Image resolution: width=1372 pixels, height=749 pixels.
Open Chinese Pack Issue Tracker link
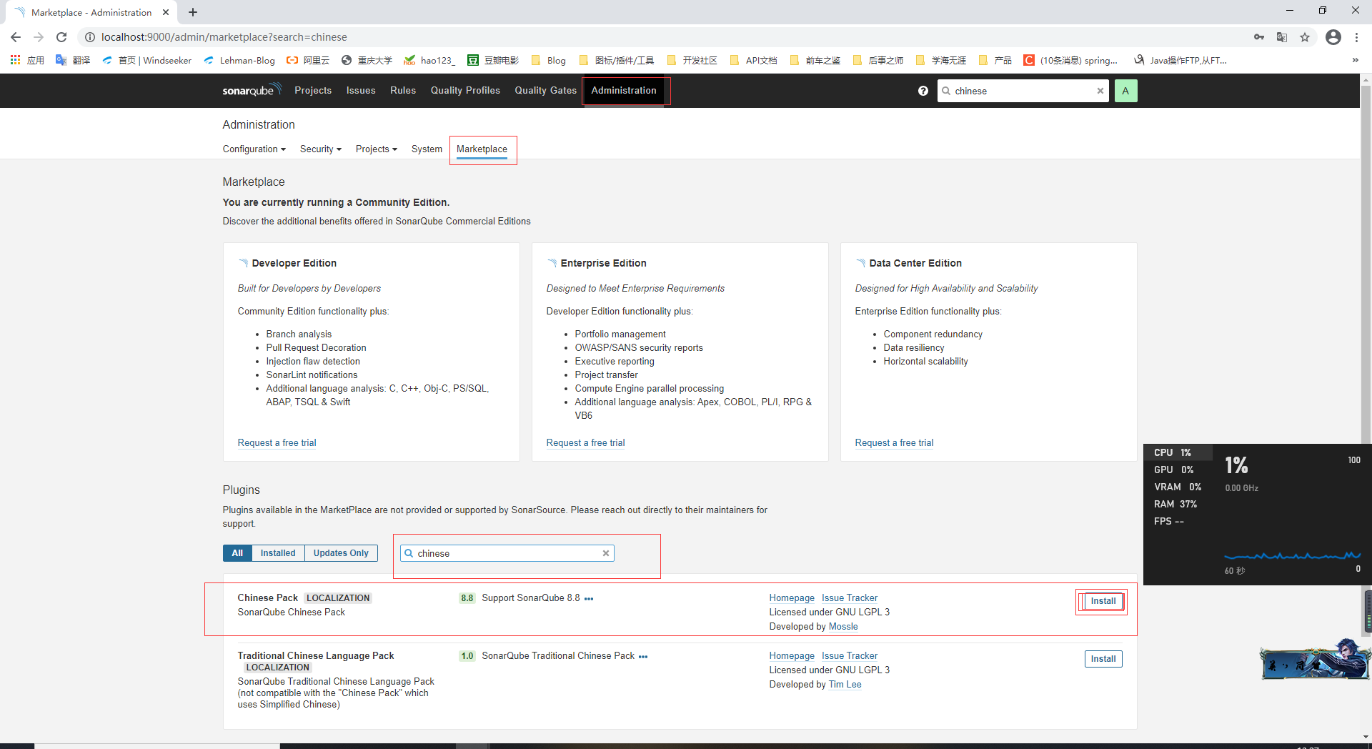[x=850, y=598]
